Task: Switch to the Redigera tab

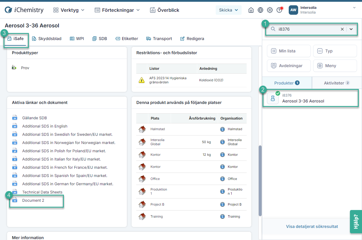Action: [x=192, y=39]
